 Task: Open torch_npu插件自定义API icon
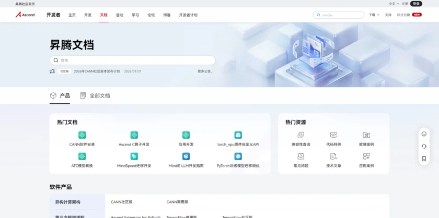pyautogui.click(x=238, y=135)
